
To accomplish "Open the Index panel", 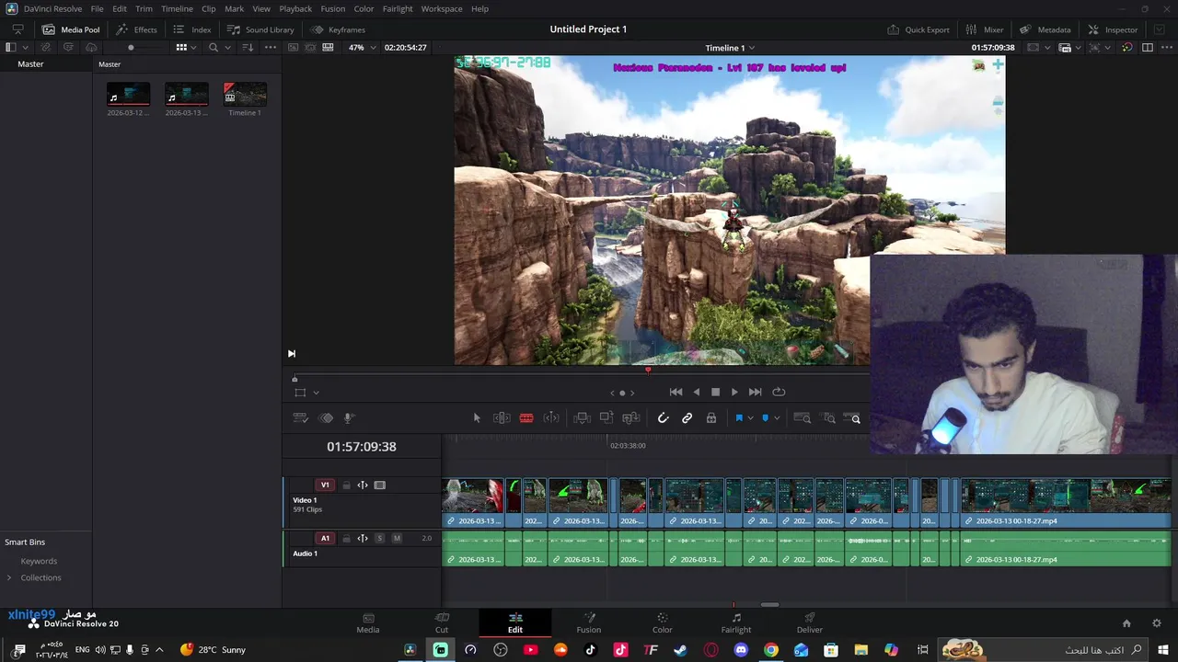I will point(192,29).
